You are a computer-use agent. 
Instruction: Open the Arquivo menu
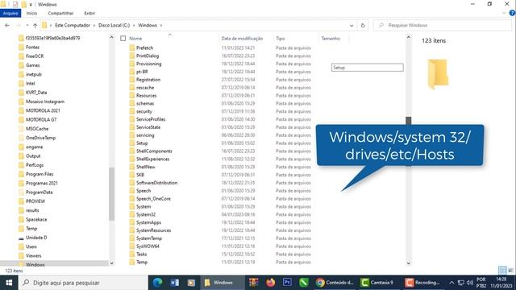tap(10, 13)
